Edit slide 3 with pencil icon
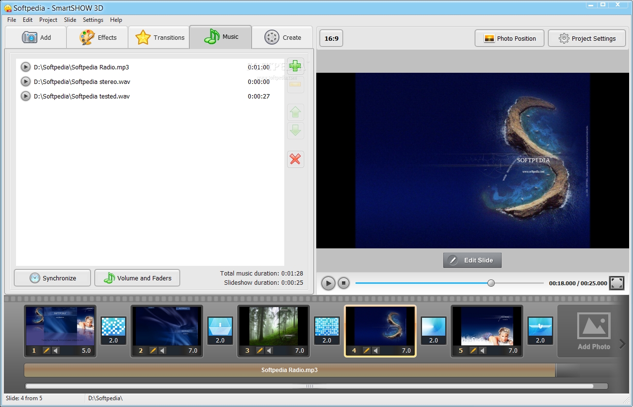633x407 pixels. point(260,350)
